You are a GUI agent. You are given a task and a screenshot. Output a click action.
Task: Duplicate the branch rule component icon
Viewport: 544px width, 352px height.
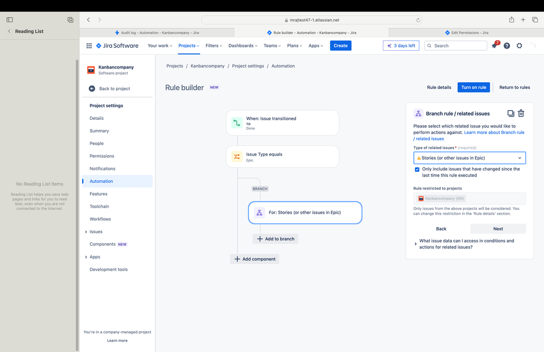pos(510,113)
